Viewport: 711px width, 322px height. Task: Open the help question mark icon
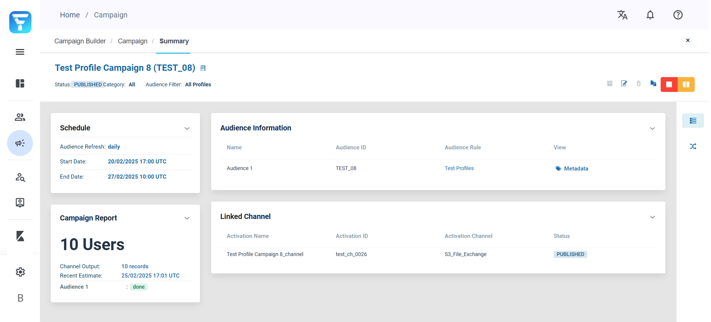click(678, 15)
